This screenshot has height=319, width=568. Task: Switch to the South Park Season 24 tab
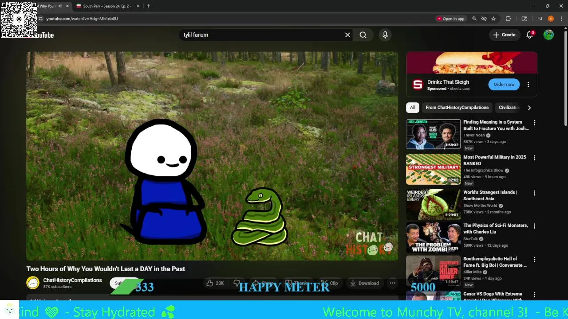106,6
